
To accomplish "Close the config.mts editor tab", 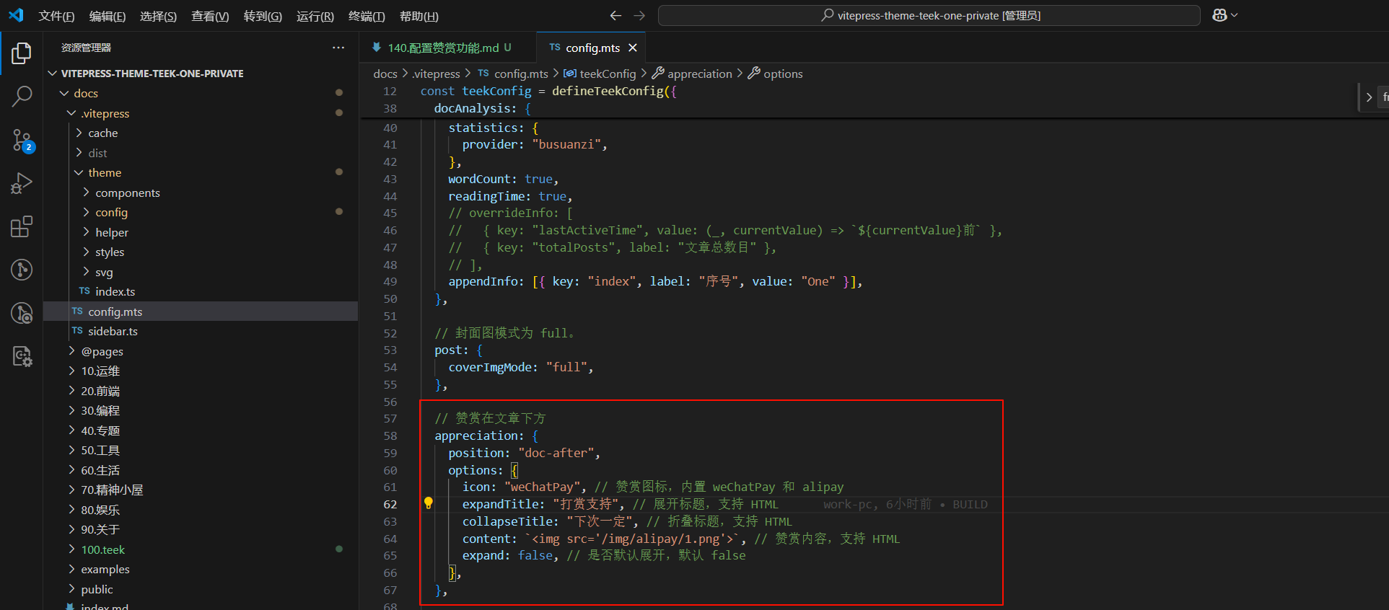I will (x=633, y=48).
